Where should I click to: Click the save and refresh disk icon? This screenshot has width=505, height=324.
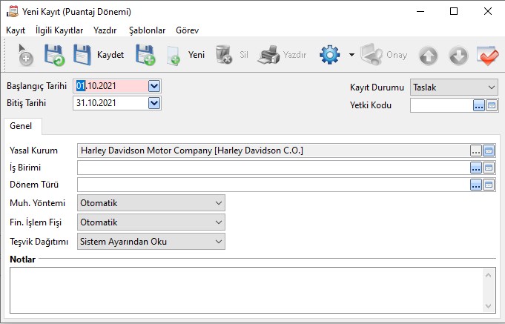point(55,55)
